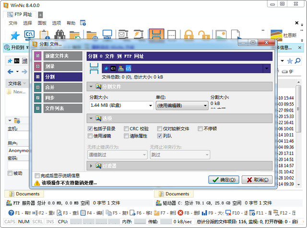
Task: Click the 新建文件夹 sidebar icon
Action: (38, 56)
